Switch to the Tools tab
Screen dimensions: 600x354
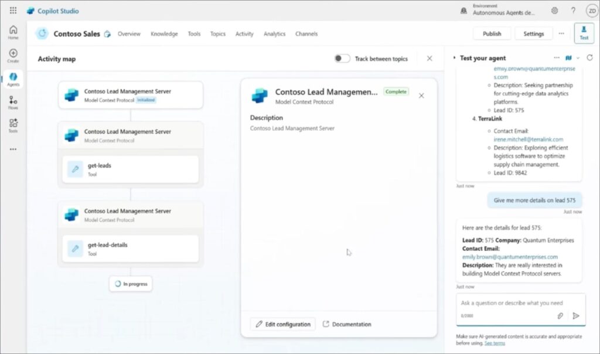194,33
